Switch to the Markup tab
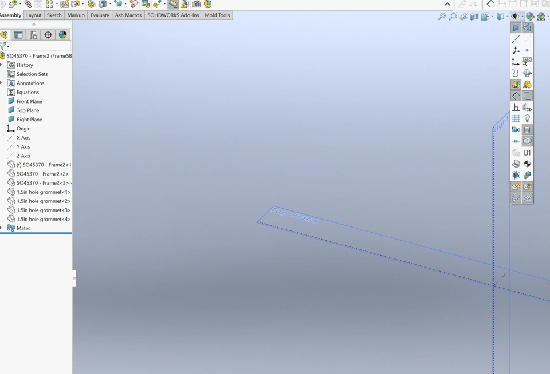 point(76,15)
